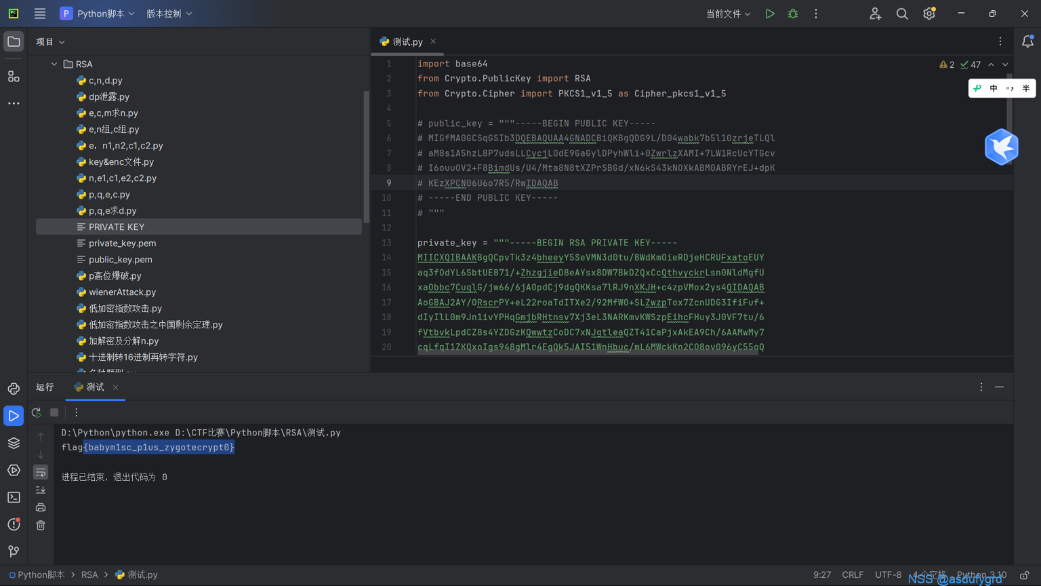Viewport: 1041px width, 586px height.
Task: Open the Structure tool window icon
Action: click(14, 76)
